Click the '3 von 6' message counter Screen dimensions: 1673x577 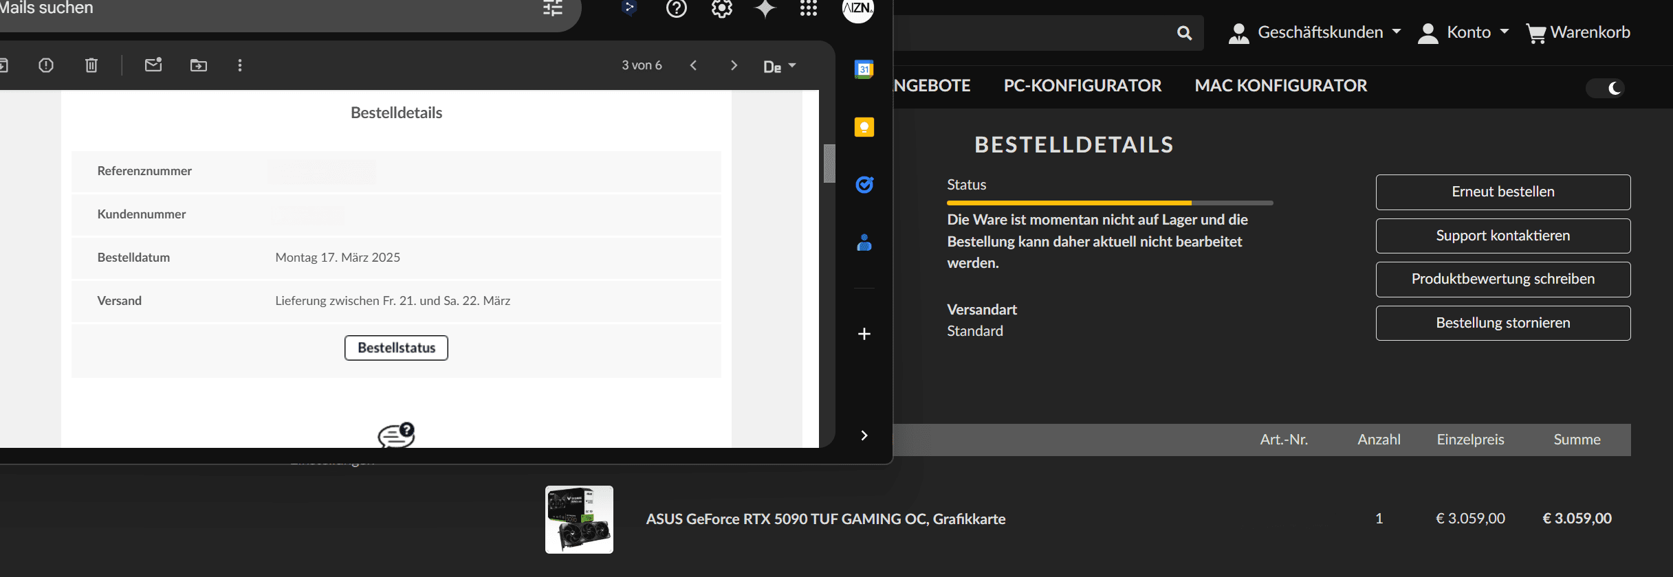(642, 65)
